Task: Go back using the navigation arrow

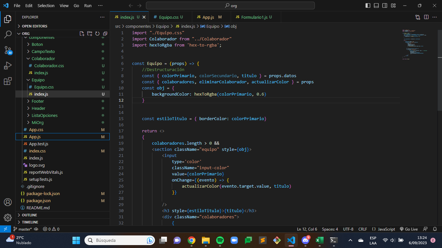Action: [131, 5]
